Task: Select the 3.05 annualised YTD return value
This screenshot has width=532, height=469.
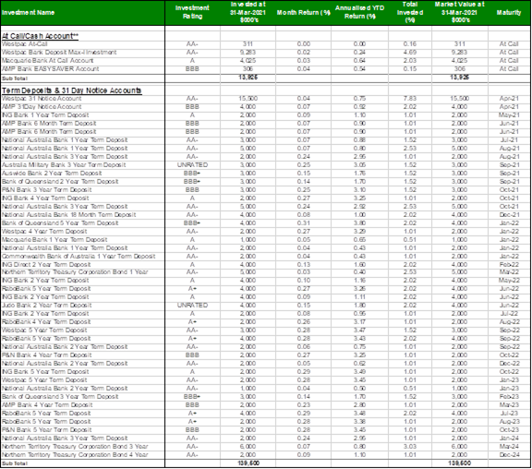Action: 359,165
